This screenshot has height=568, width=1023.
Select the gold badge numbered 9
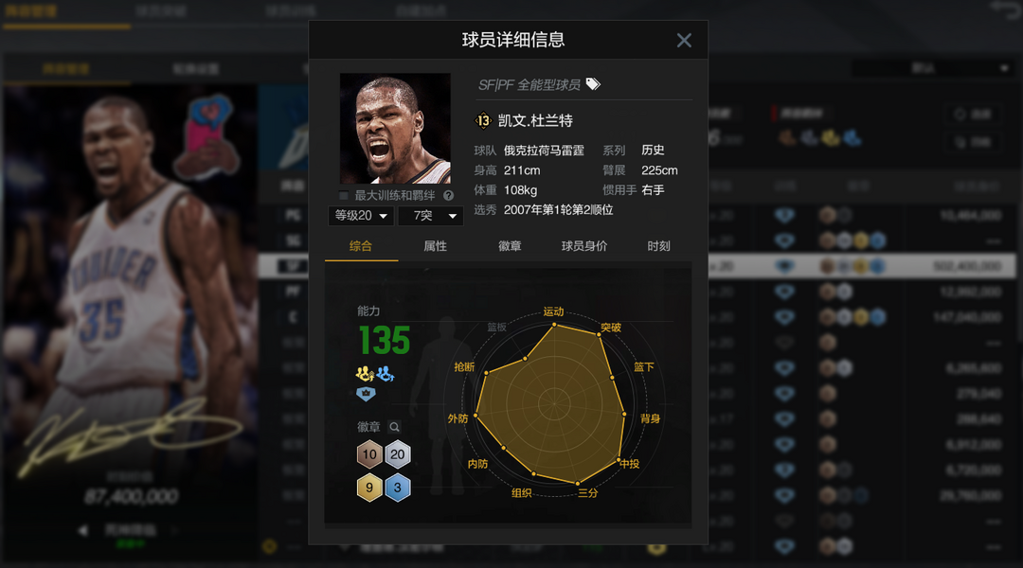pos(369,488)
